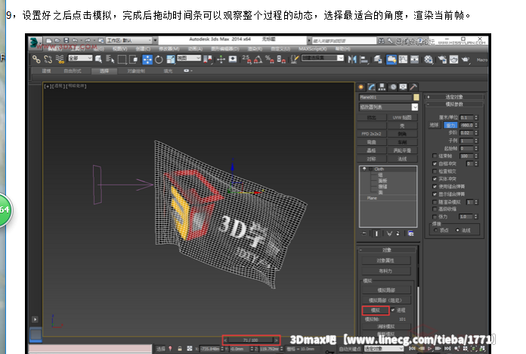Click the Mirror tool icon

point(351,60)
